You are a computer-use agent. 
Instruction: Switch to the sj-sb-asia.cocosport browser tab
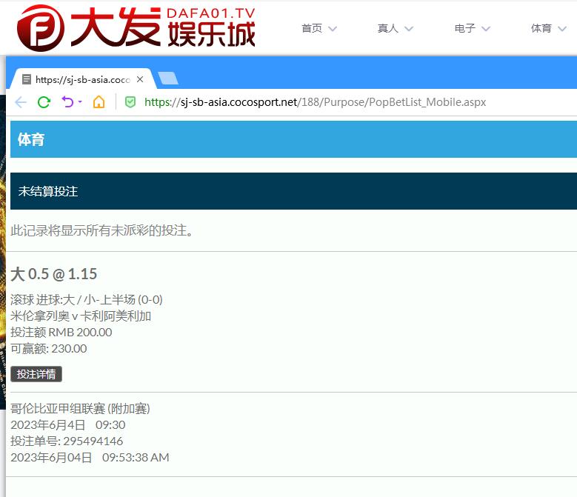tap(81, 79)
